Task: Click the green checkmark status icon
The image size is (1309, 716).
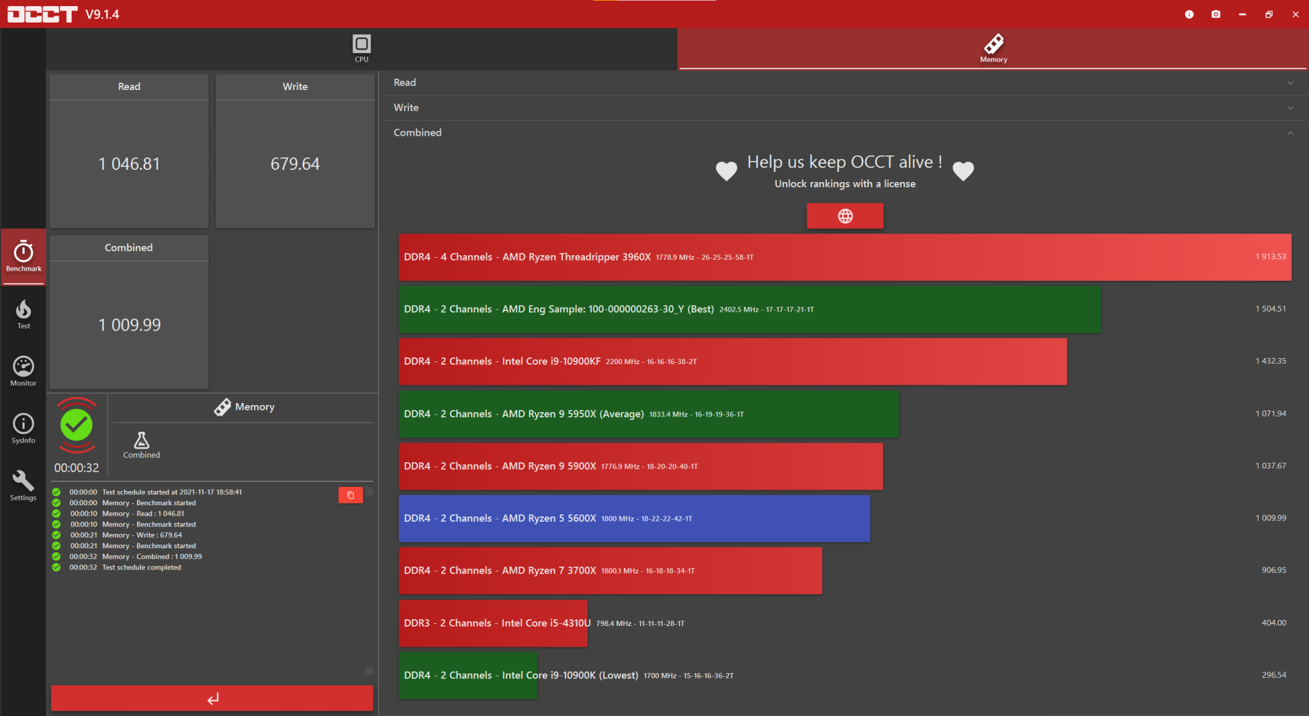Action: coord(76,426)
